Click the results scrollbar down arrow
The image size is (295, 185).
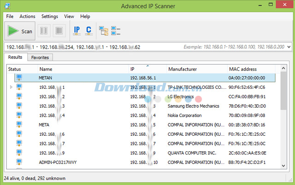283,166
